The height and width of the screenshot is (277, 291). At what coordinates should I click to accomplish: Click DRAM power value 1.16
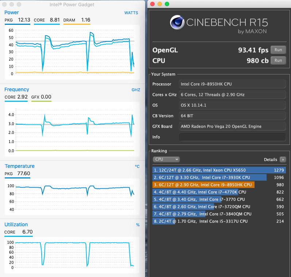(86, 20)
